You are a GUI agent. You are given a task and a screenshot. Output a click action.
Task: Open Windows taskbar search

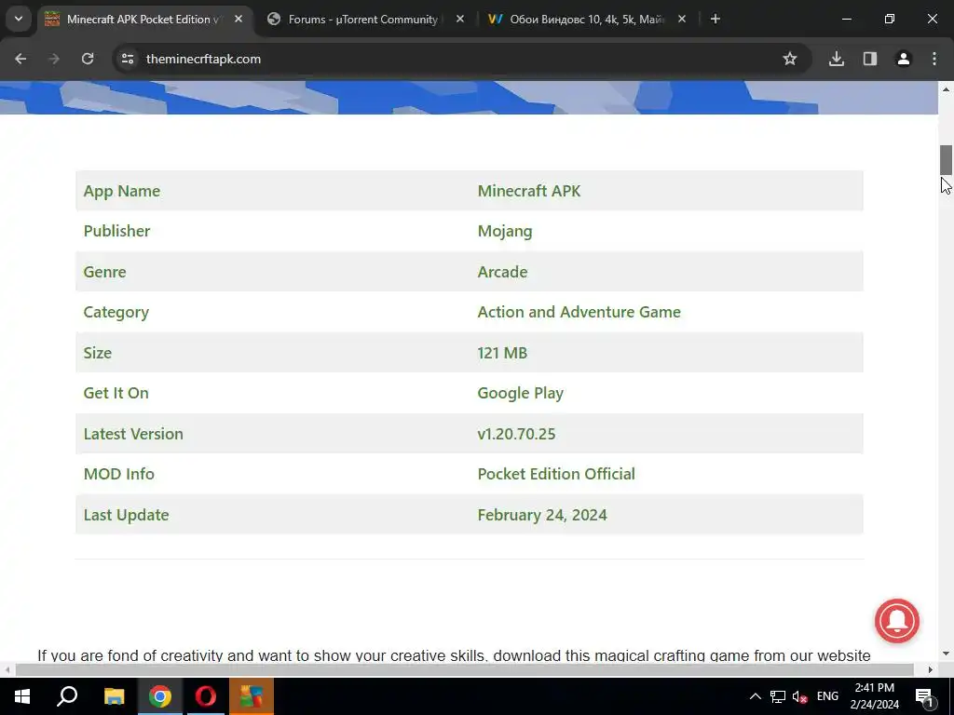[67, 696]
